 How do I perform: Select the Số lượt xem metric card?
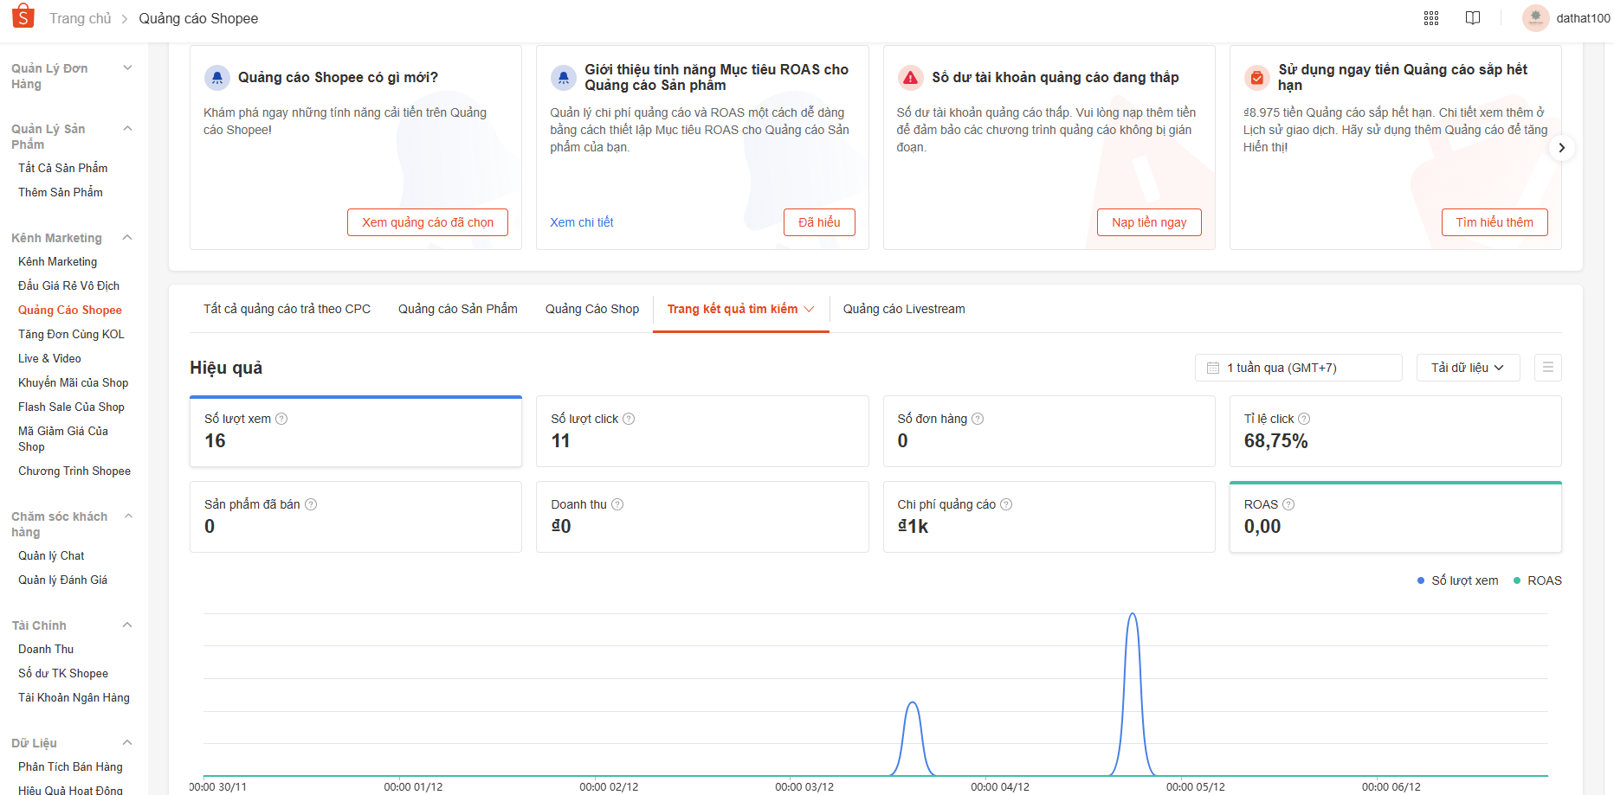pyautogui.click(x=356, y=431)
